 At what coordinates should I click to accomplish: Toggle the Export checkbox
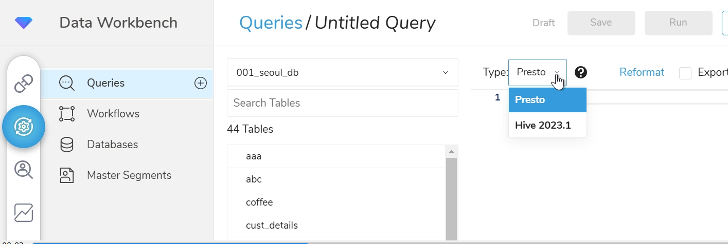pos(685,73)
